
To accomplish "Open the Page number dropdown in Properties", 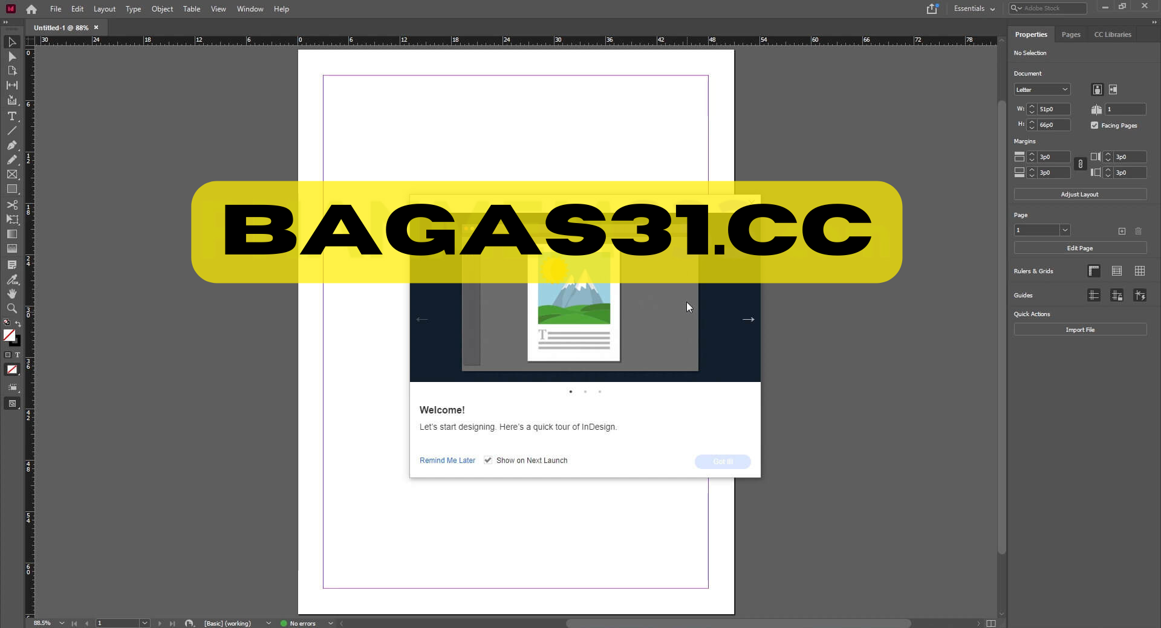I will (x=1065, y=230).
